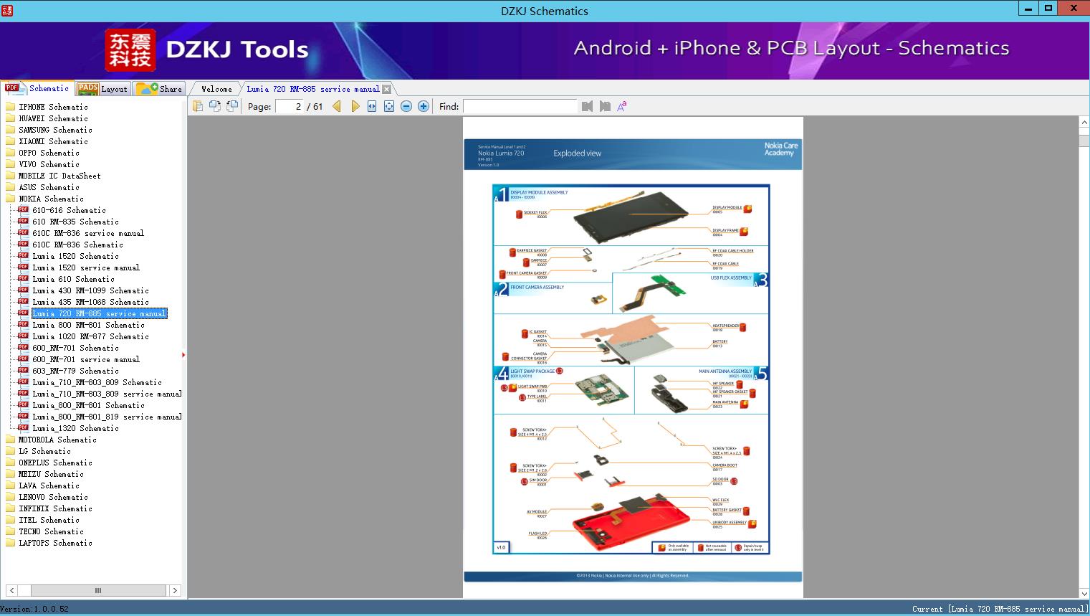Open 610 RM-835 Schematic PDF

click(76, 222)
